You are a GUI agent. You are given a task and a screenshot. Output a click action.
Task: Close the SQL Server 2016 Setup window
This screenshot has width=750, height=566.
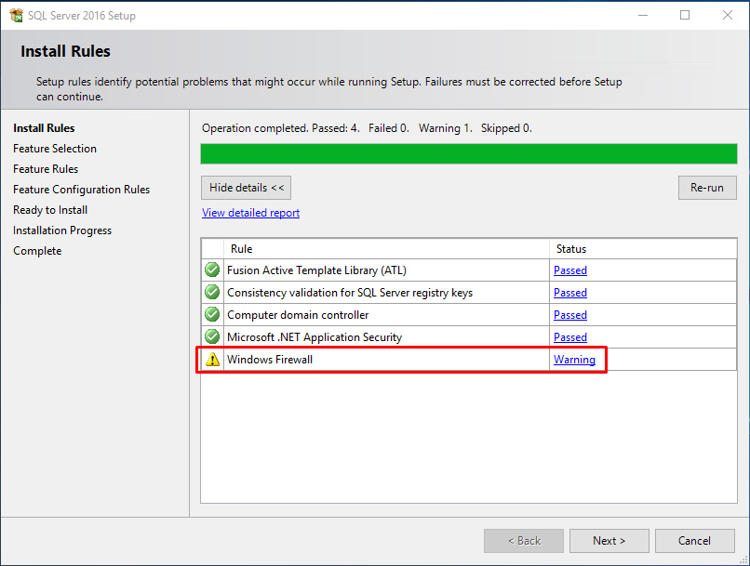click(x=728, y=15)
